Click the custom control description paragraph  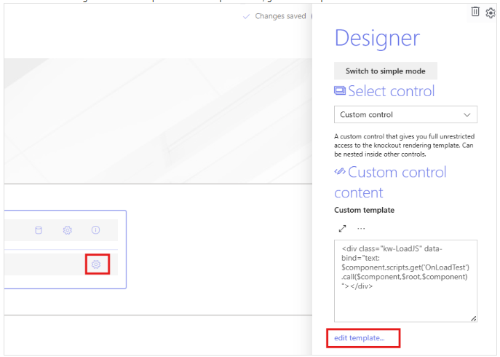[405, 145]
